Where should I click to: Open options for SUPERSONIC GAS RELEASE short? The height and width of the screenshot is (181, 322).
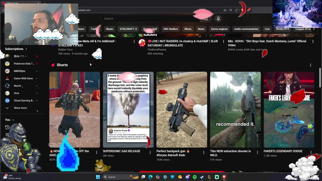coord(150,152)
